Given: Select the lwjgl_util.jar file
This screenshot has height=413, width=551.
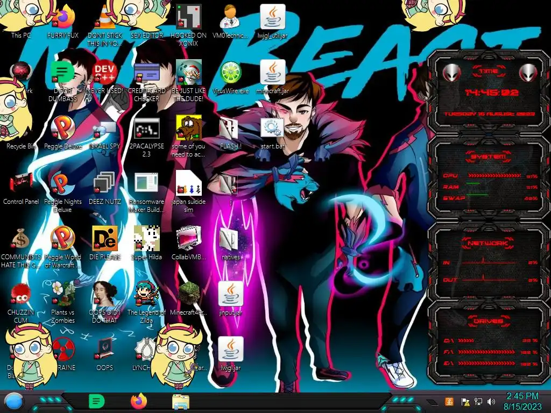Looking at the screenshot, I should pos(272,21).
